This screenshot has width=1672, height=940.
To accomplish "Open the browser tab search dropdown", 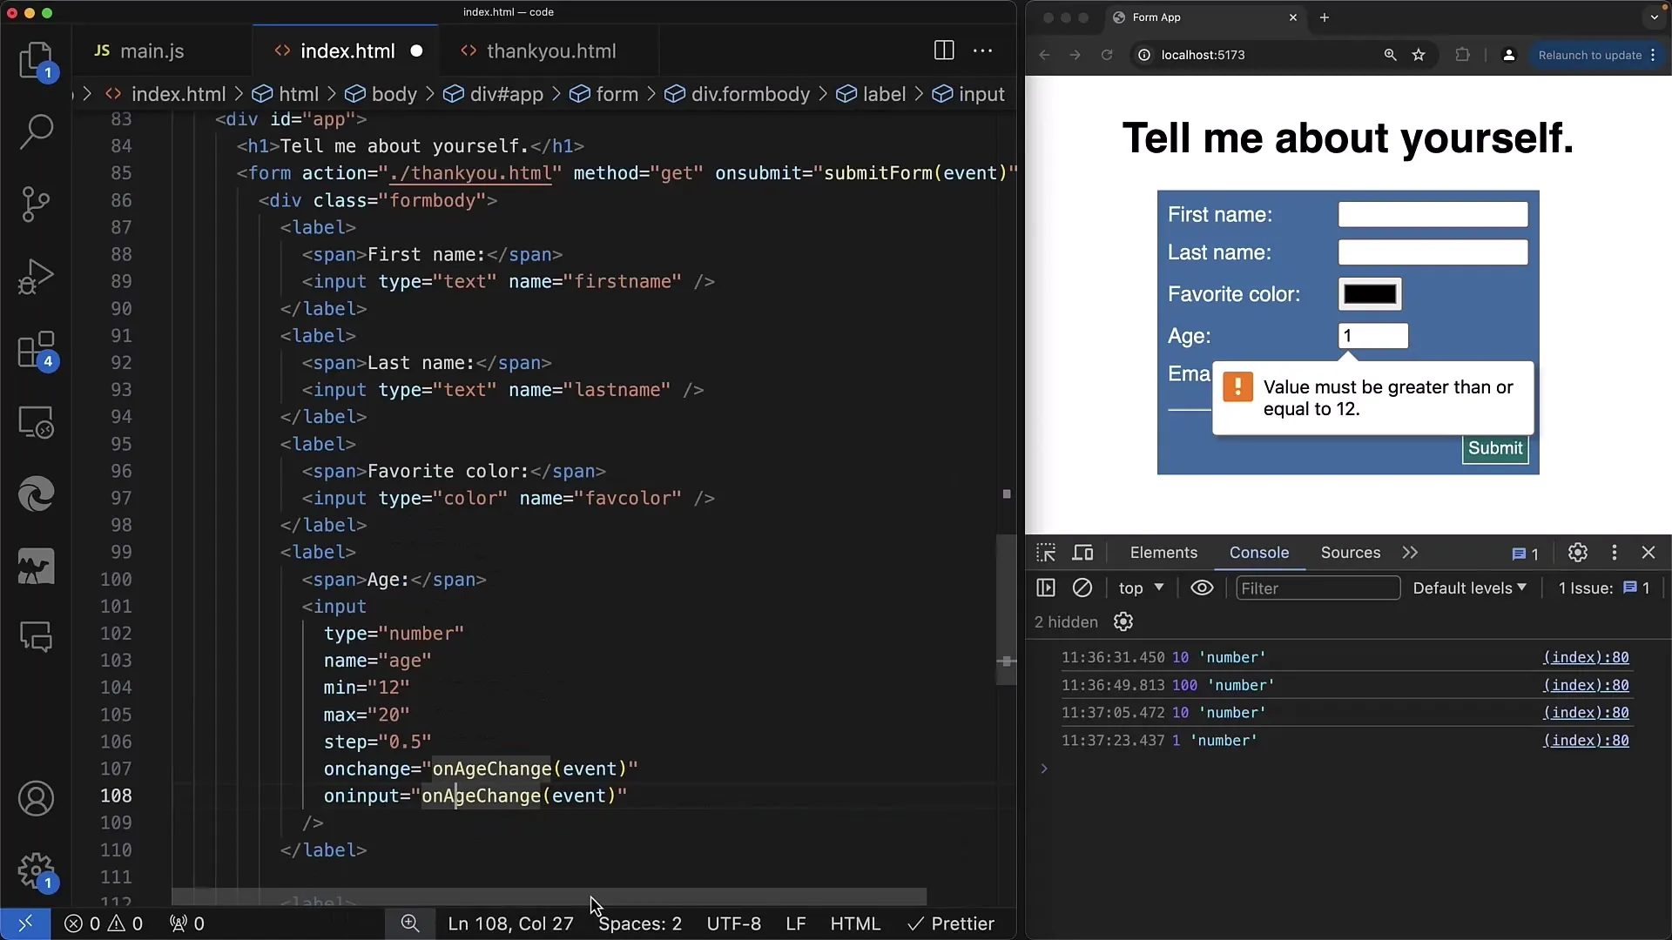I will [1655, 17].
